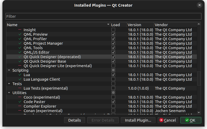The image size is (207, 129).
Task: Cancel the Installed Plugins dialog
Action: click(168, 120)
